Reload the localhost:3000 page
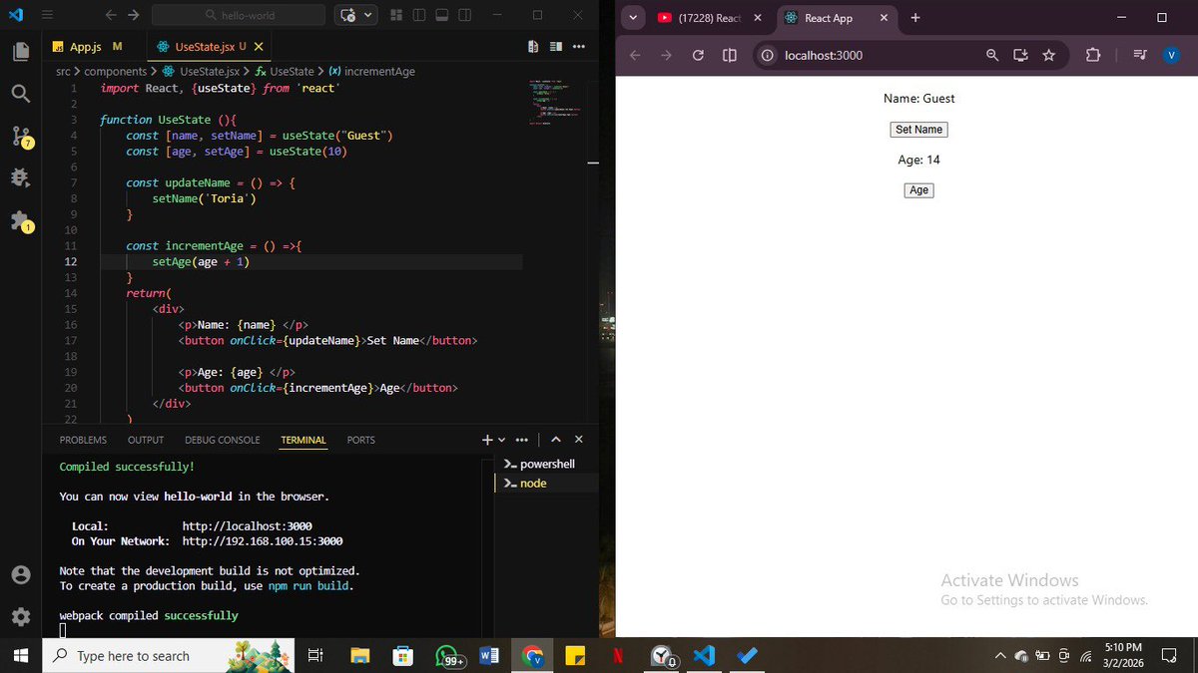The height and width of the screenshot is (673, 1198). [x=698, y=56]
